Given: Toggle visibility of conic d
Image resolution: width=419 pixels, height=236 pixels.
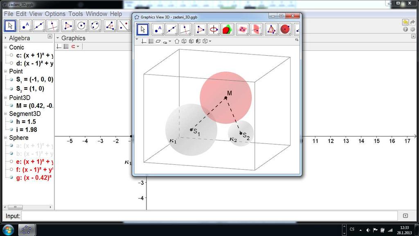Looking at the screenshot, I should pyautogui.click(x=11, y=64).
